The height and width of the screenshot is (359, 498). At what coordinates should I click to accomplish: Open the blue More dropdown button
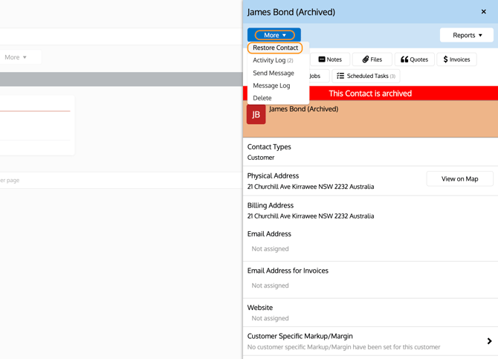click(274, 35)
